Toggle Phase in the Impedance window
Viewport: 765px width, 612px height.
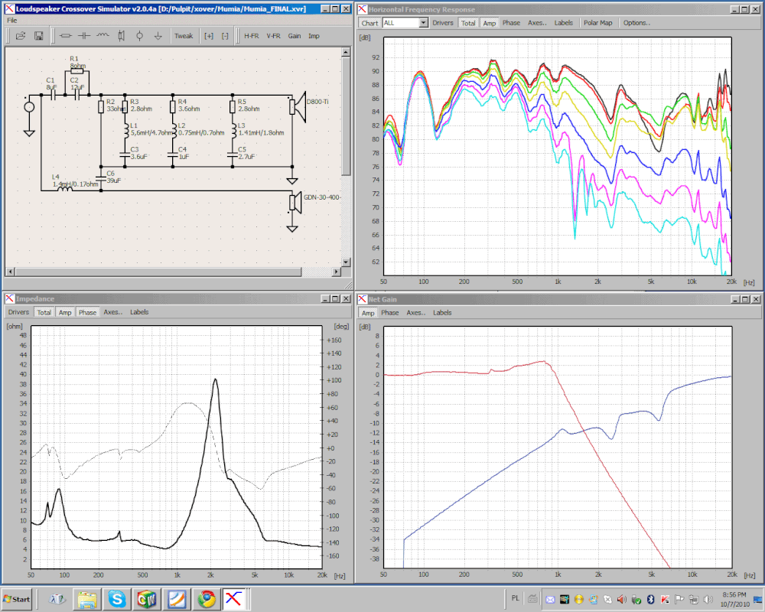click(x=87, y=312)
